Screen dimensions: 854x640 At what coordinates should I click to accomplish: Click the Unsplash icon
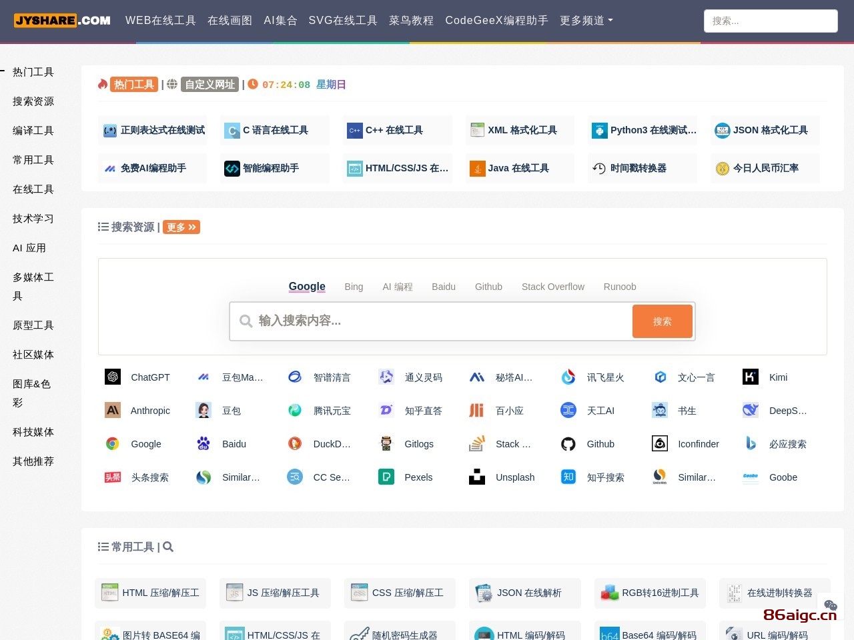[x=477, y=477]
